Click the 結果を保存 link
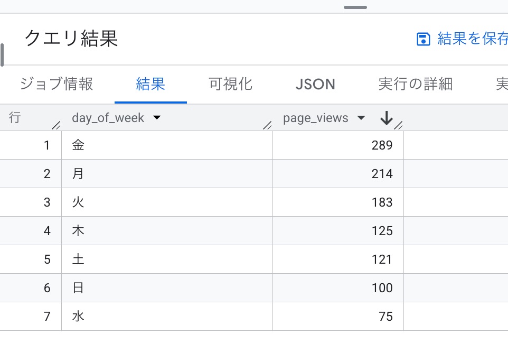This screenshot has height=353, width=508. [473, 39]
